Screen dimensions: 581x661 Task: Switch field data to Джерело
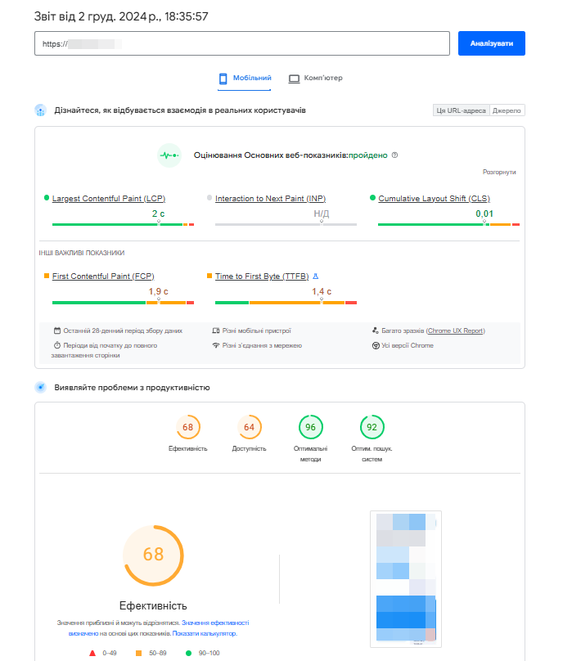click(x=507, y=110)
